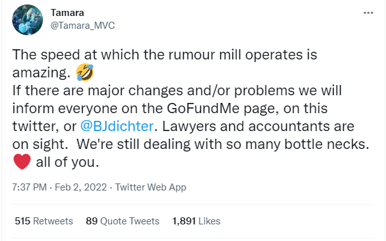Click the phrase major changes

pyautogui.click(x=136, y=91)
